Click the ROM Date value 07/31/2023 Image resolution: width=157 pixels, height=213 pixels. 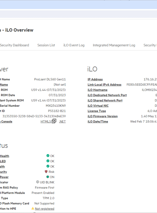[57, 95]
